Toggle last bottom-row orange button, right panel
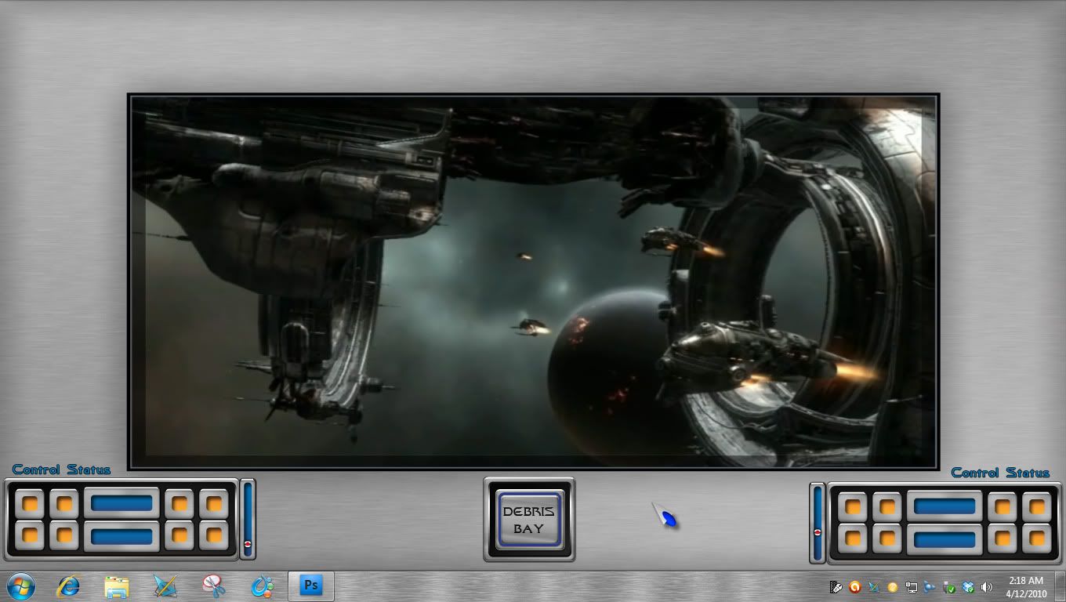Viewport: 1066px width, 602px height. coord(1037,539)
